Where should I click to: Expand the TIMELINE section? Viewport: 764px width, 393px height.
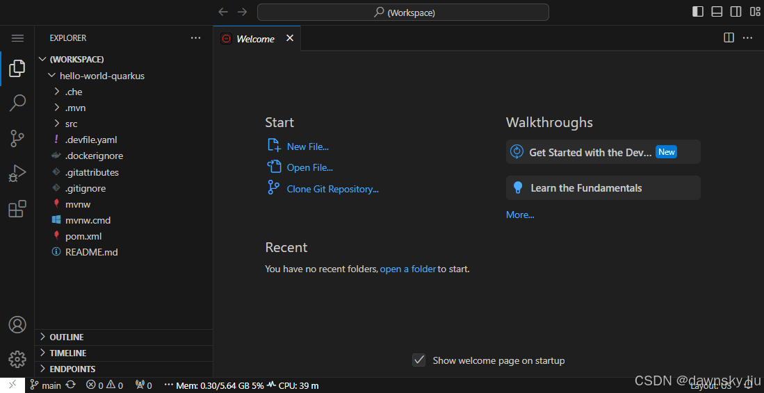click(124, 353)
